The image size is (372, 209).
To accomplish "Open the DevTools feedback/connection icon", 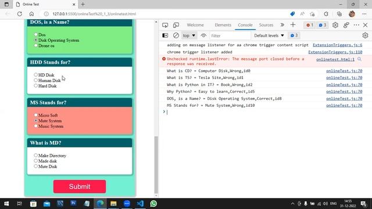I will point(346,25).
